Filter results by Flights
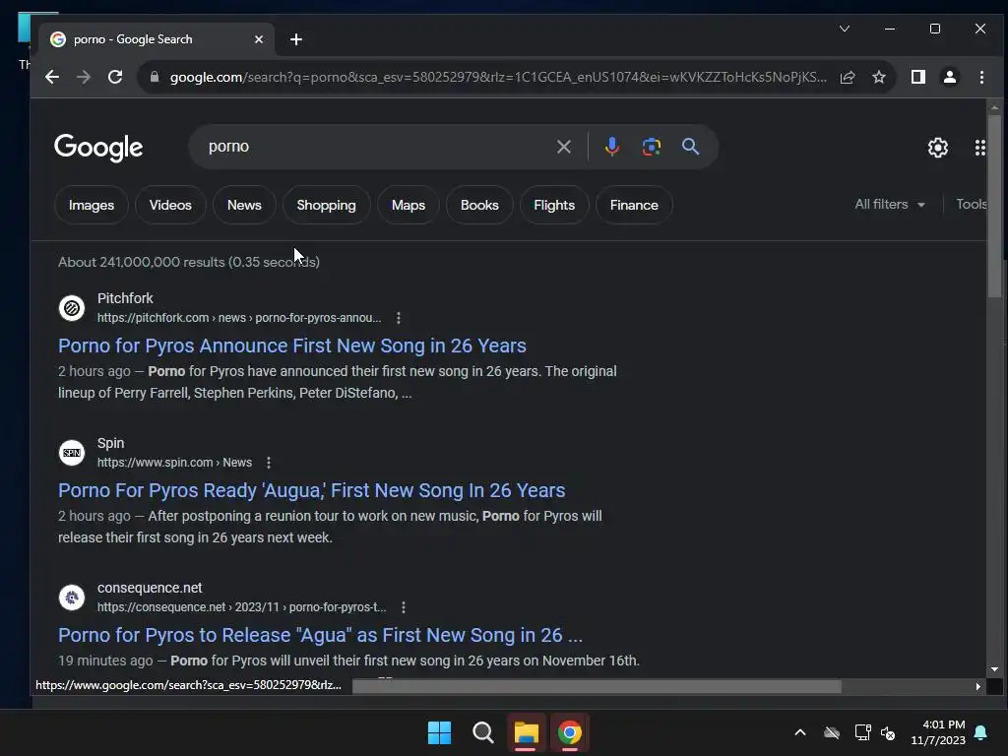Image resolution: width=1008 pixels, height=756 pixels. (x=554, y=205)
